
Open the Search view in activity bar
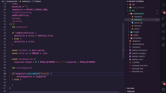click(163, 5)
